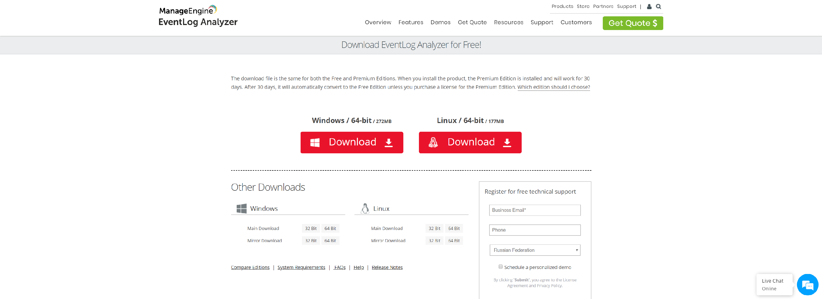Viewport: 822px width, 299px height.
Task: Open the FAQs link
Action: tap(339, 267)
